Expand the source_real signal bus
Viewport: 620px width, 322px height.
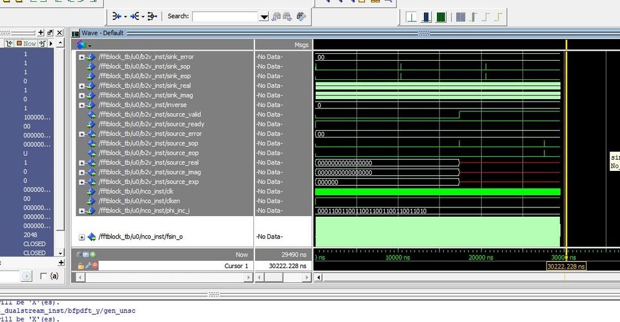tap(82, 163)
